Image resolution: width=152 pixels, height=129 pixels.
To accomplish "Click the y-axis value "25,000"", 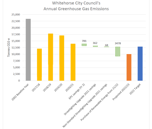I will (16, 14).
